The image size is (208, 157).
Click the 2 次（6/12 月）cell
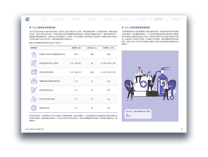coord(76,72)
